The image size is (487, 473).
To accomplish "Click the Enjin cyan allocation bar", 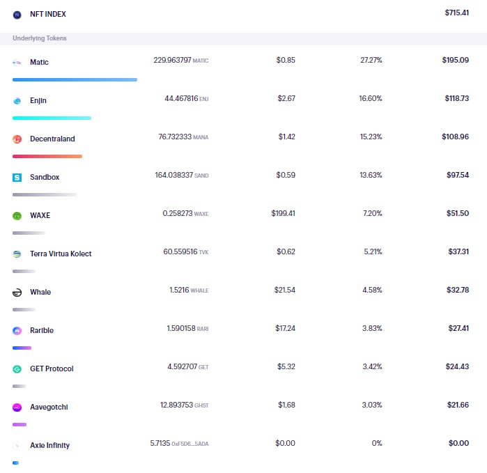I will pos(52,118).
